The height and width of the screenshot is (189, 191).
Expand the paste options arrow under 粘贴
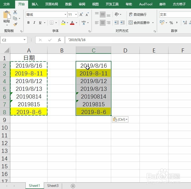[x=7, y=25]
